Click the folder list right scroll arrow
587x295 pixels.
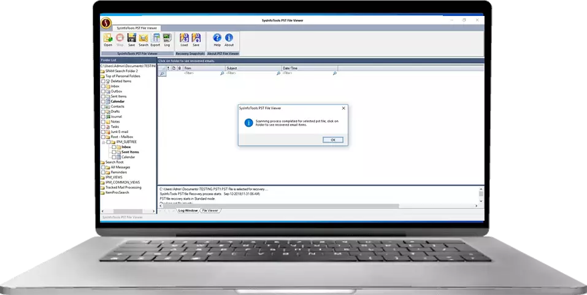pyautogui.click(x=153, y=212)
